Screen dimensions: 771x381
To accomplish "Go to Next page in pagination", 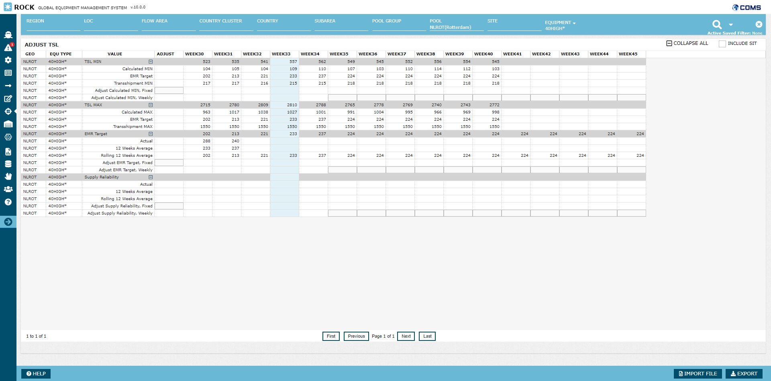I will click(x=406, y=336).
